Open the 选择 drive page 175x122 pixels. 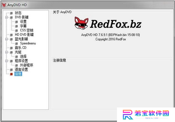point(23,56)
